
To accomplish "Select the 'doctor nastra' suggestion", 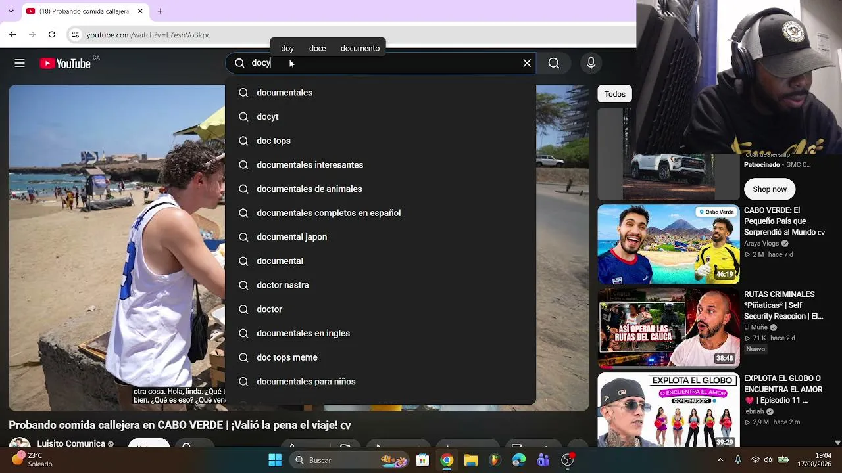I will [x=380, y=285].
